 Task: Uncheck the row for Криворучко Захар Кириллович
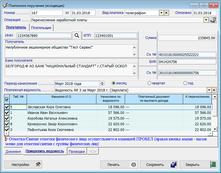point(7,124)
